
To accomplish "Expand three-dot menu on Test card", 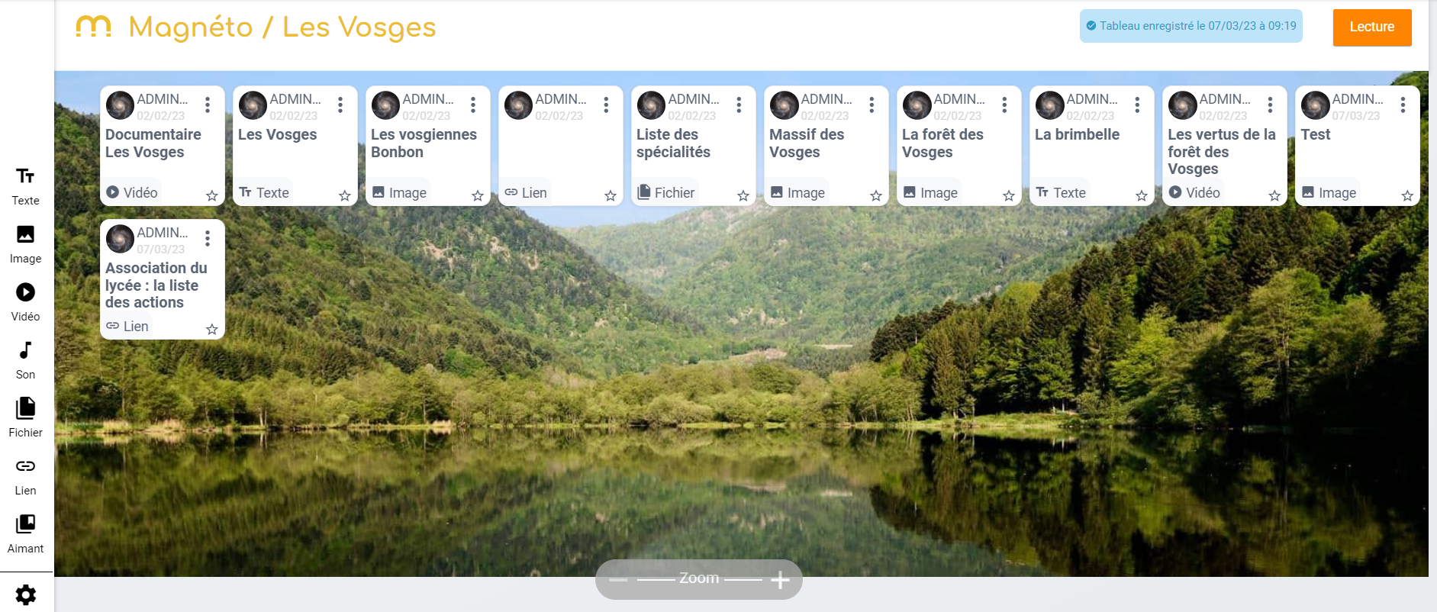I will 1403,105.
